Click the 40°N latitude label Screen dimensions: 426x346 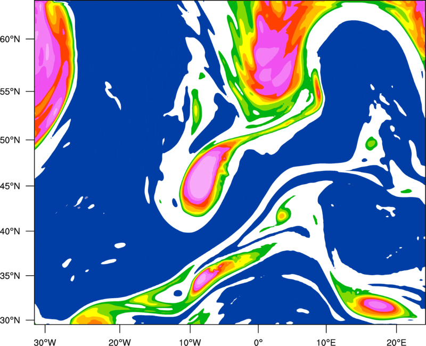[x=10, y=232]
